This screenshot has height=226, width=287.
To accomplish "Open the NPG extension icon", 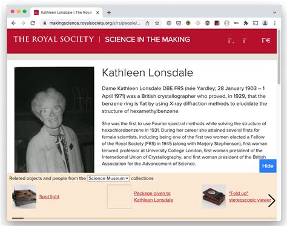I will click(236, 23).
